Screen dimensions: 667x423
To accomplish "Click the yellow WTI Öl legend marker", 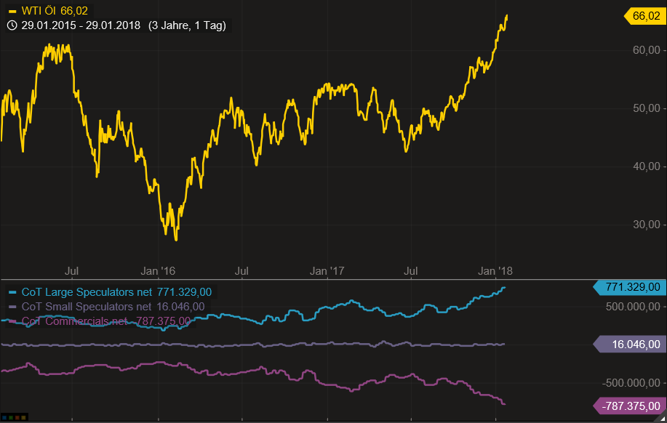I will tap(12, 11).
